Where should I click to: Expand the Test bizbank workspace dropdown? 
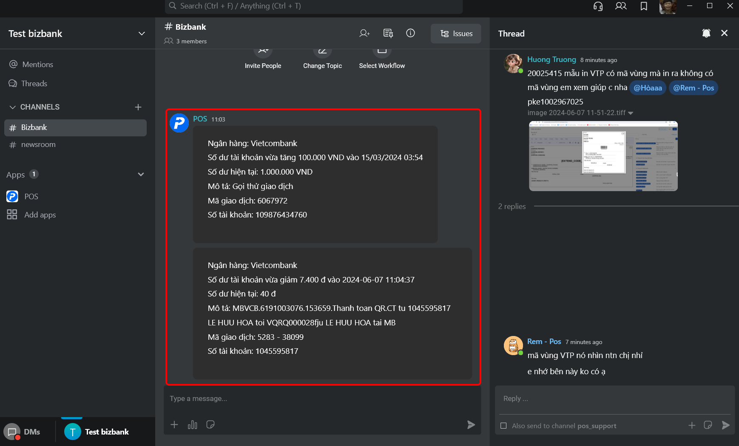142,34
